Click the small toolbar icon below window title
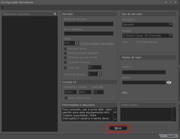The width and height of the screenshot is (180, 139). [x=3, y=8]
